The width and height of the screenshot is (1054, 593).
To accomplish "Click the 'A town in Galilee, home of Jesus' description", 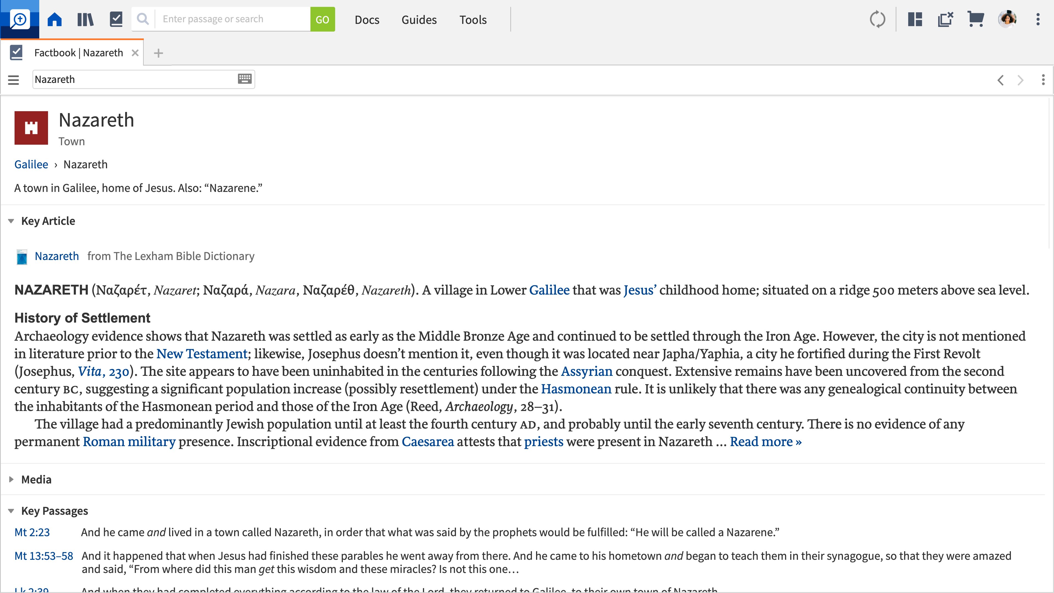I will click(x=138, y=188).
